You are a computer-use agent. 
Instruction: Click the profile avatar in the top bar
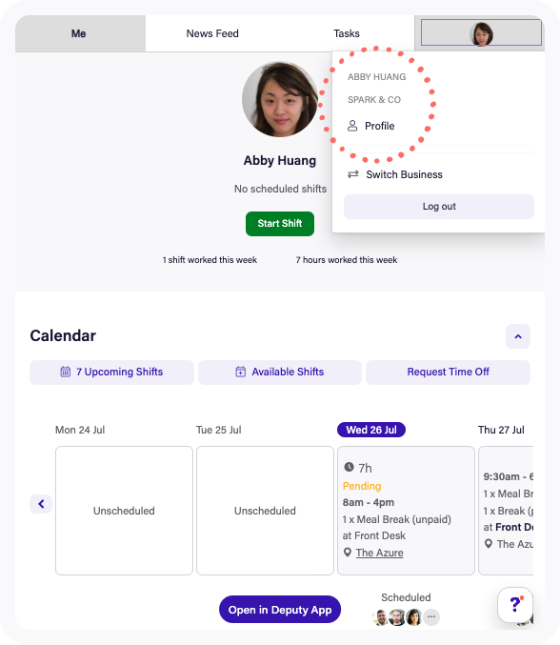pos(481,33)
